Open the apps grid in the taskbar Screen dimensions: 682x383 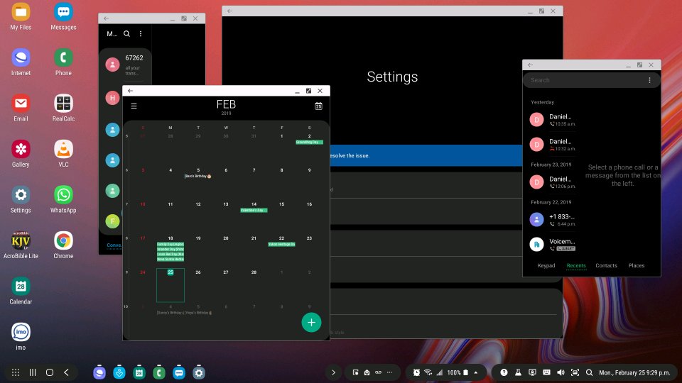coord(14,372)
